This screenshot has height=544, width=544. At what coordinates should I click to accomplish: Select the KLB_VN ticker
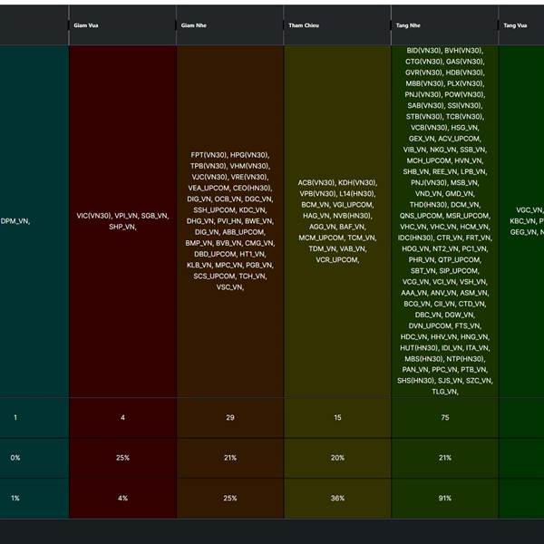pyautogui.click(x=199, y=265)
